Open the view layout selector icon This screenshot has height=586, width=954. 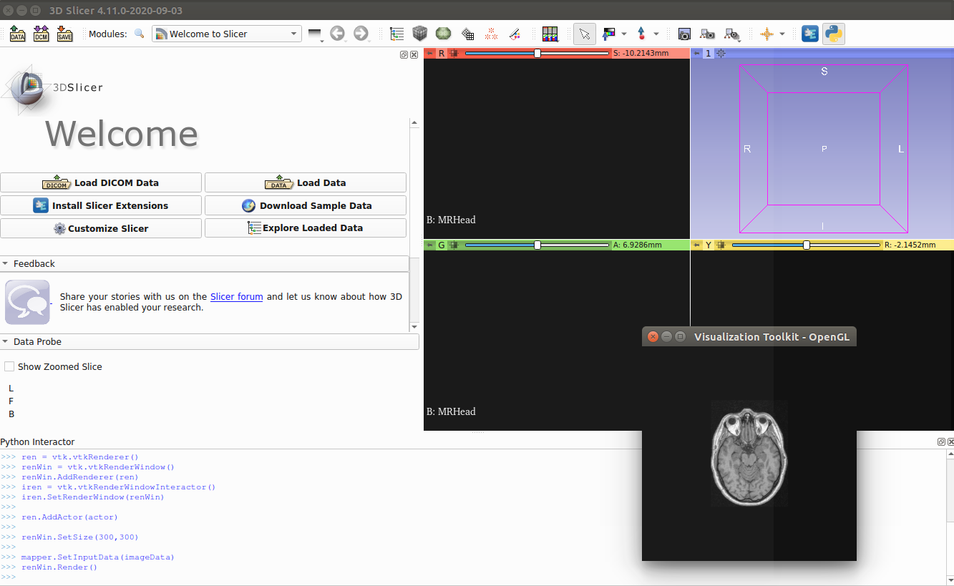pyautogui.click(x=550, y=34)
